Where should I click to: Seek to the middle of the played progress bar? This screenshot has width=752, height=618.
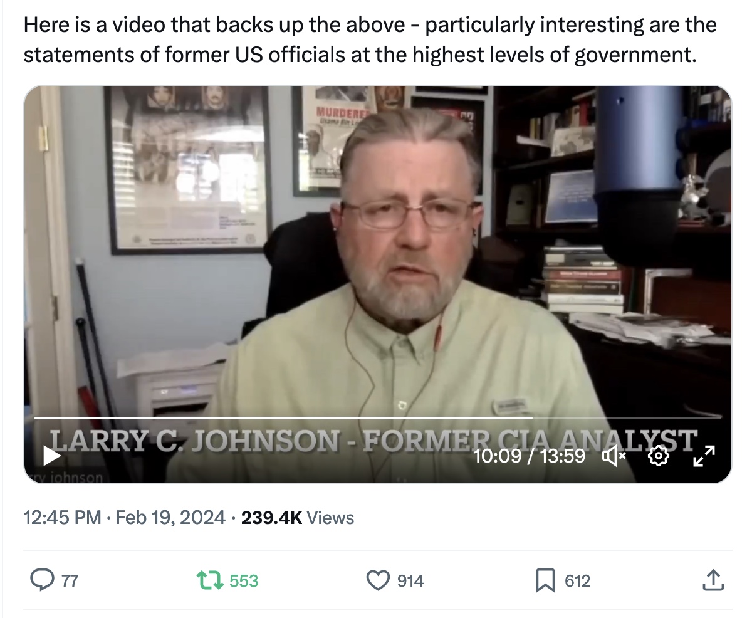283,417
